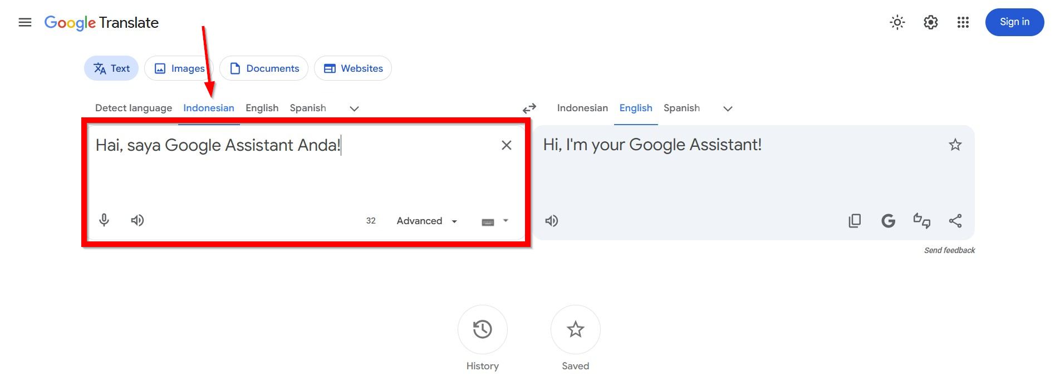Toggle the brightness theme icon
Screen dimensions: 1055x386
click(897, 22)
